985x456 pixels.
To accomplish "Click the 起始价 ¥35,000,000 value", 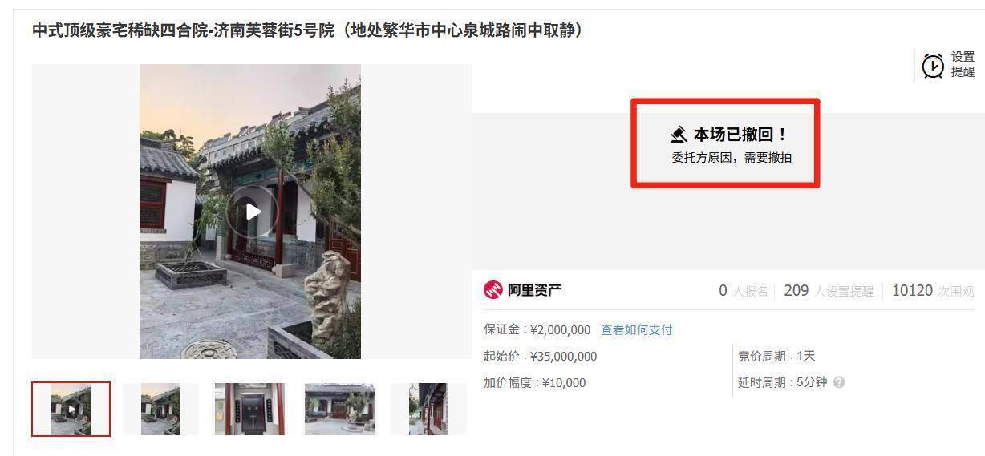I will (563, 357).
